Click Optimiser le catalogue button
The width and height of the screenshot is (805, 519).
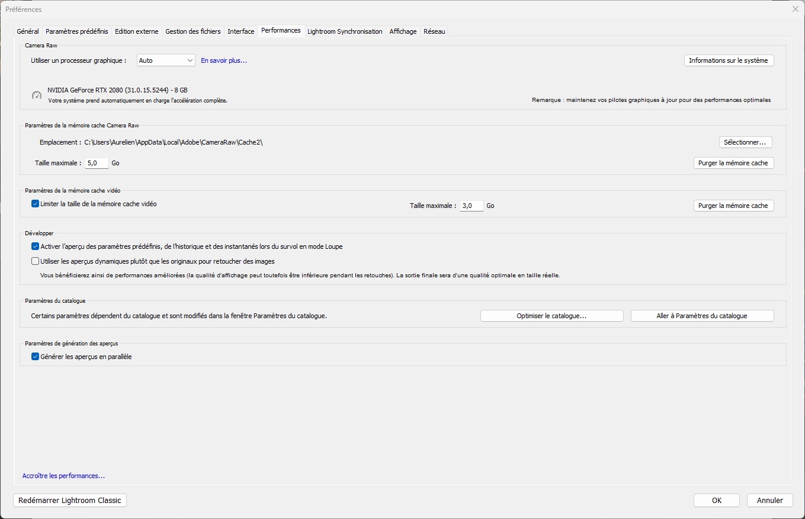(x=551, y=316)
